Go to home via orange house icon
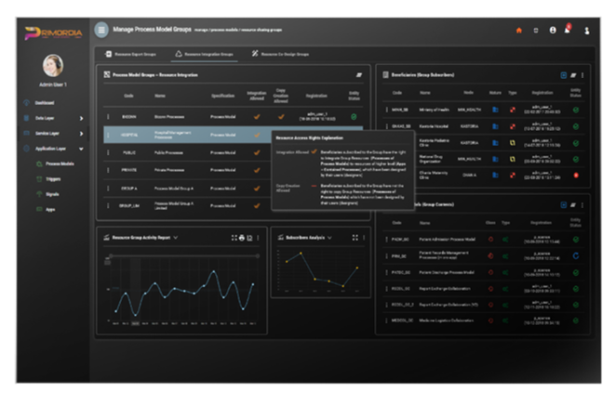Screen dimensions: 616x405 (518, 30)
